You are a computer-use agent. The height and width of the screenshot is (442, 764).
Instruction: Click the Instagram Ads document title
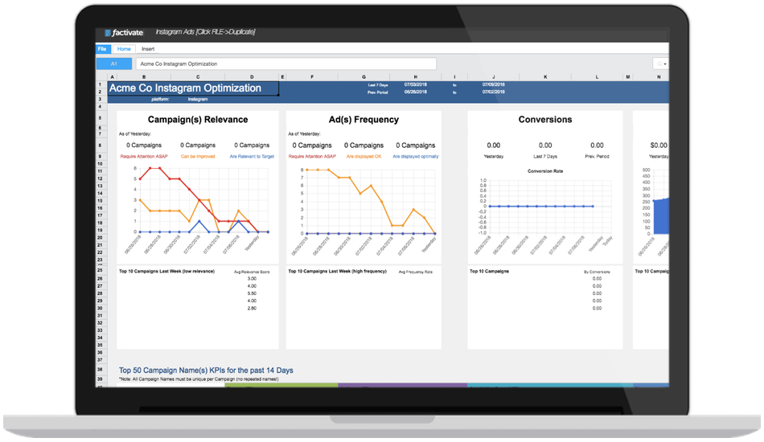[x=205, y=32]
